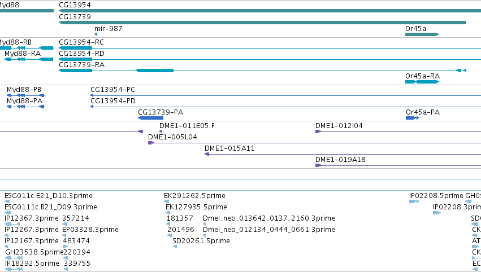Select the 339755 EST arrow
Image resolution: width=481 pixels, height=272 pixels.
pos(66,269)
